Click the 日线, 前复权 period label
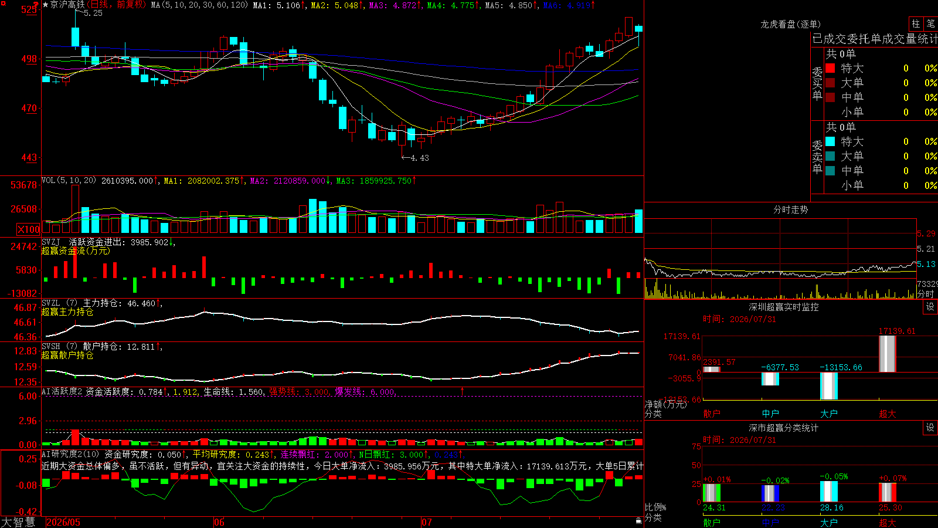The height and width of the screenshot is (528, 938). click(117, 5)
